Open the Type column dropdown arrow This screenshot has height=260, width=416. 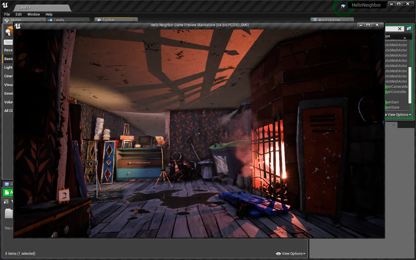click(404, 37)
